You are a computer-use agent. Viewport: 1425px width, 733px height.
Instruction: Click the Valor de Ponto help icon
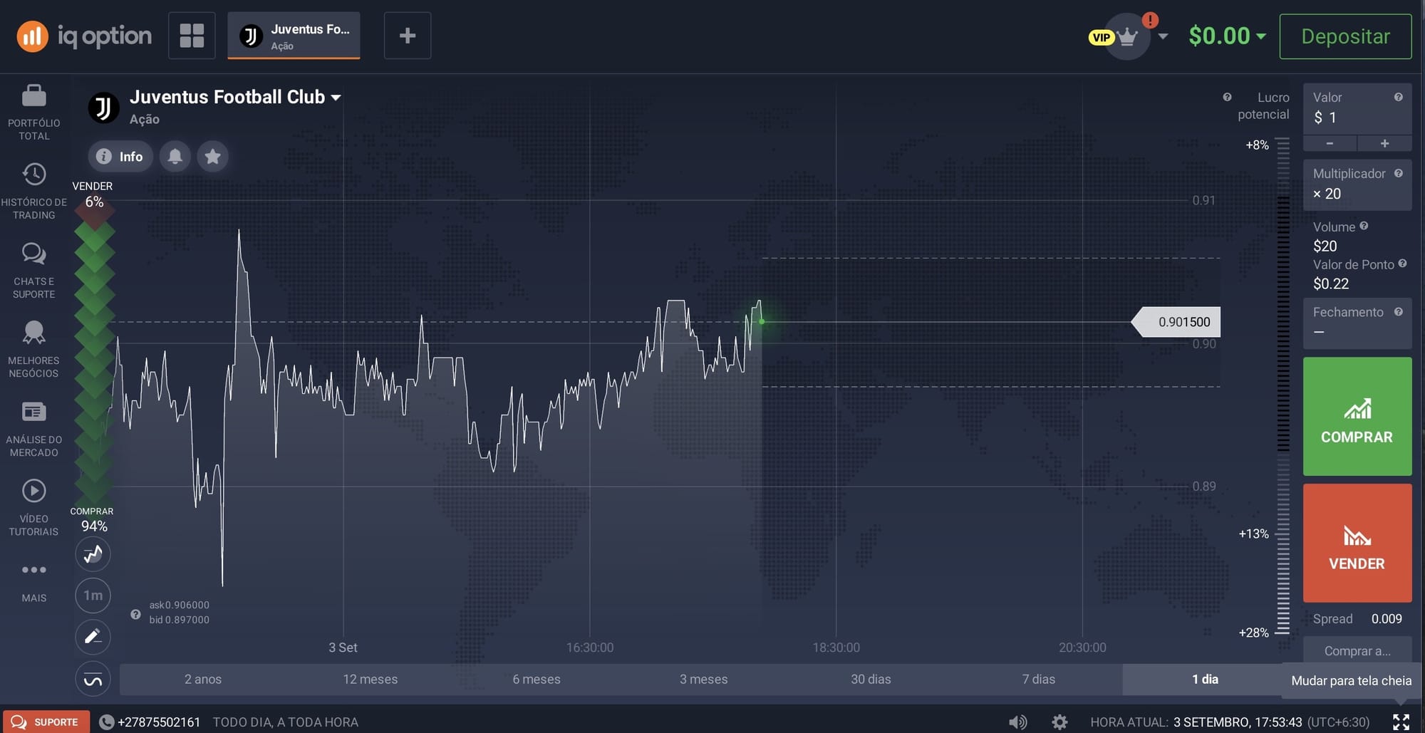[x=1402, y=264]
